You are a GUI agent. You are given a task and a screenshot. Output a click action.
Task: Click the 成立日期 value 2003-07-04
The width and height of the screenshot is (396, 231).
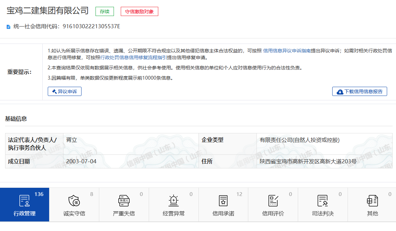[x=81, y=161]
